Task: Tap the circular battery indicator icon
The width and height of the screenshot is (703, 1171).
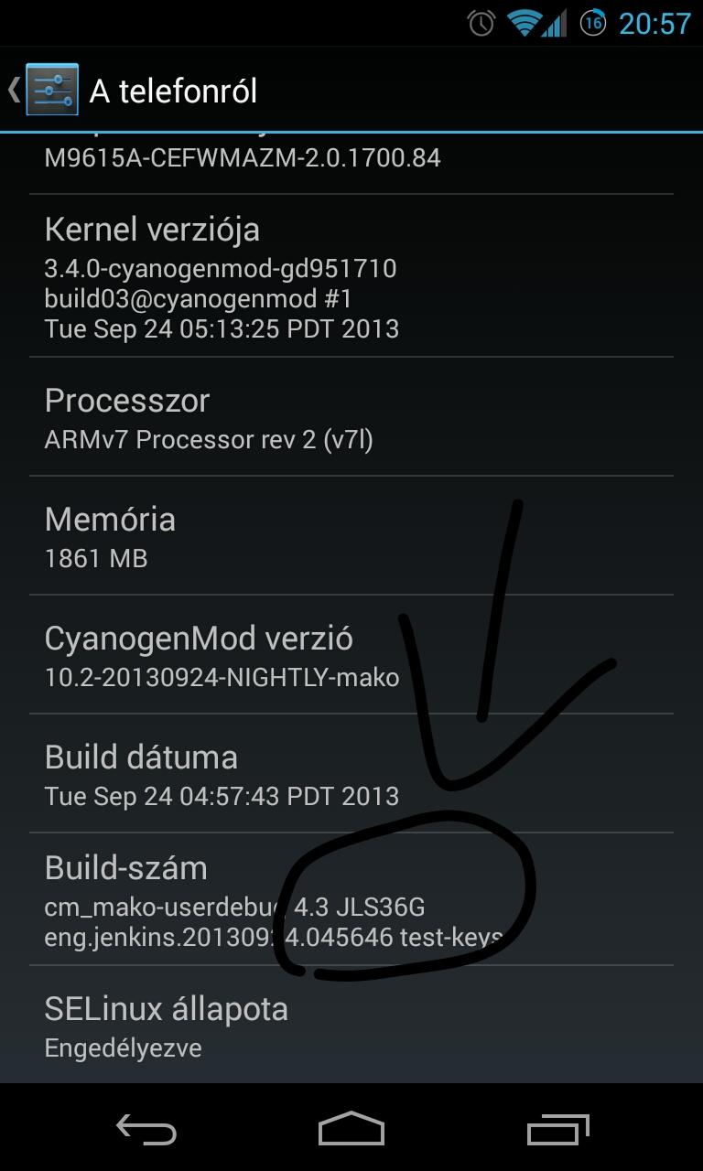Action: (x=593, y=23)
